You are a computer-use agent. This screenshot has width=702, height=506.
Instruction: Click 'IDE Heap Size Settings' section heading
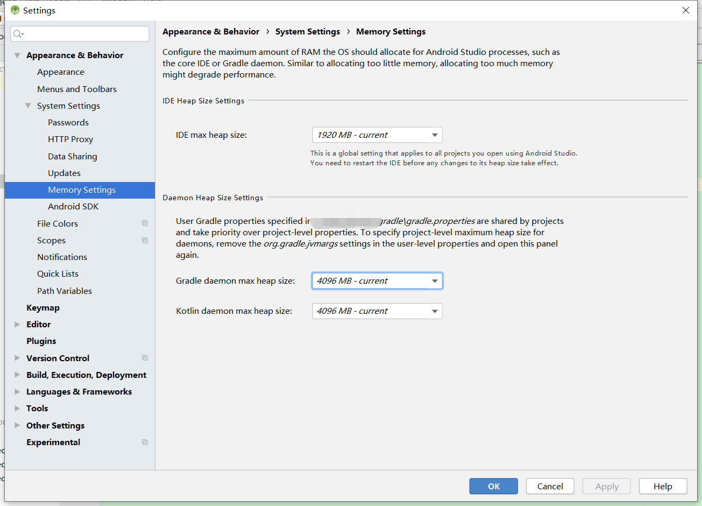[203, 101]
